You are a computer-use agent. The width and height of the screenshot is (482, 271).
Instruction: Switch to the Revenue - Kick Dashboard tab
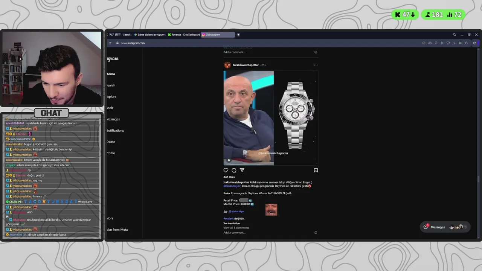pos(184,35)
